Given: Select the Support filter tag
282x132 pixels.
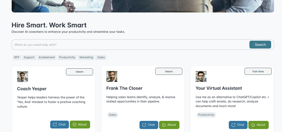Looking at the screenshot, I should pyautogui.click(x=29, y=57).
